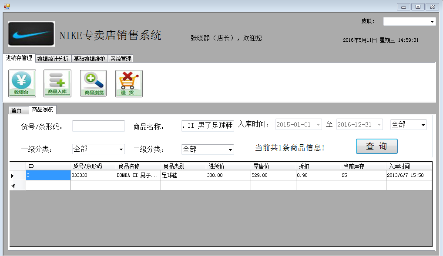Click the Nike swoosh logo

31,34
